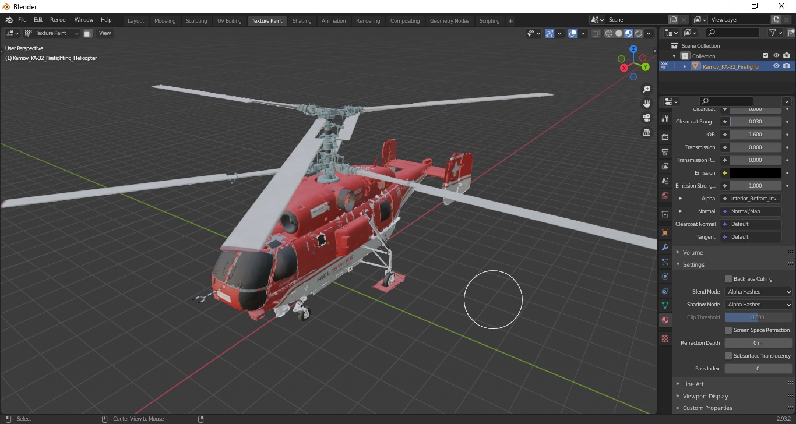Open the Material properties tab icon
The image size is (796, 424).
coord(665,320)
